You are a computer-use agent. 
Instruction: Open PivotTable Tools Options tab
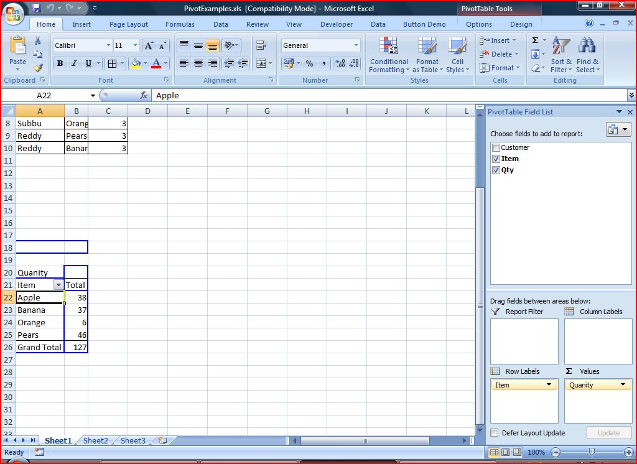[x=479, y=24]
